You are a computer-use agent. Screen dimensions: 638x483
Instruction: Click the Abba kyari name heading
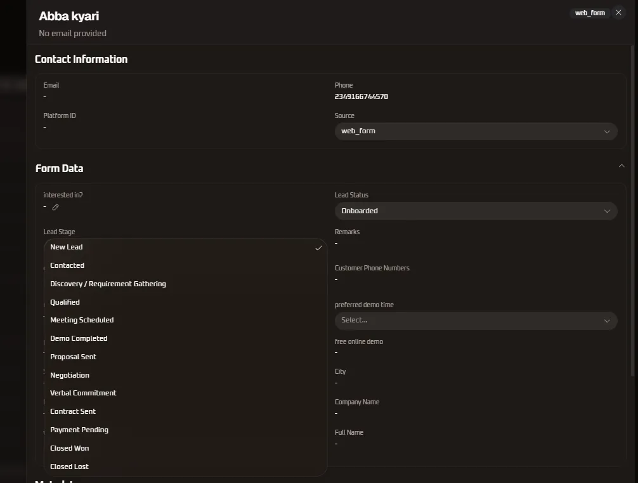(68, 16)
